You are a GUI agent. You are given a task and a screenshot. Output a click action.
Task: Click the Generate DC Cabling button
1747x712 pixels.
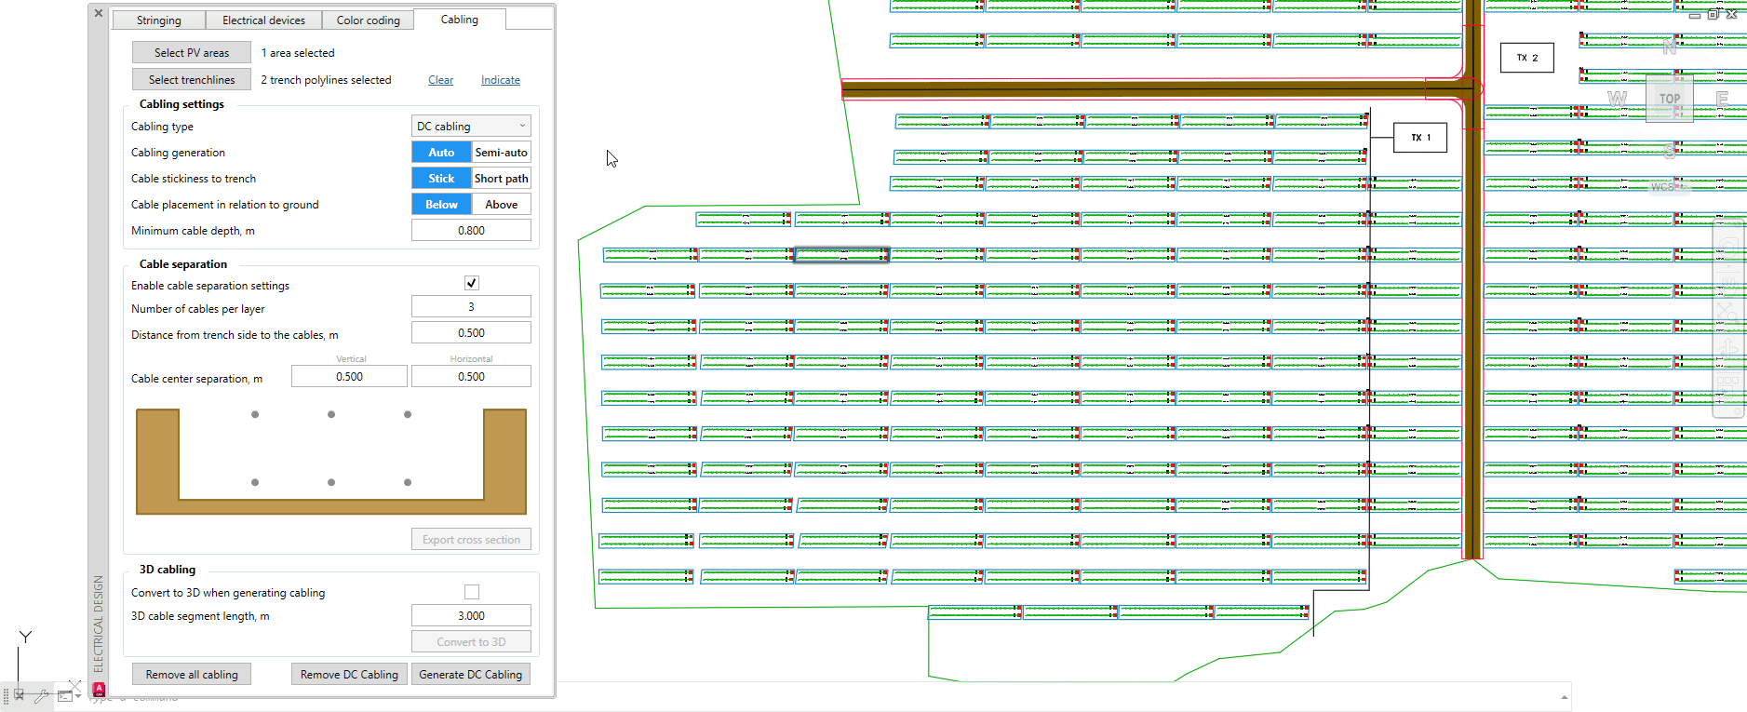click(470, 675)
